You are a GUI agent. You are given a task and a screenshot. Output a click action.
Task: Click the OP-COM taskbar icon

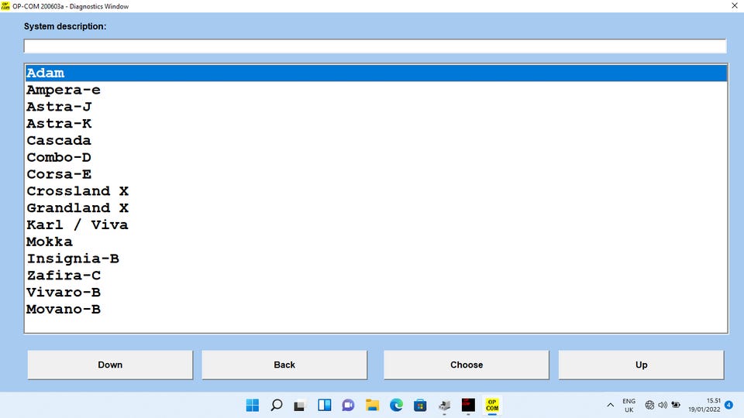click(x=492, y=405)
